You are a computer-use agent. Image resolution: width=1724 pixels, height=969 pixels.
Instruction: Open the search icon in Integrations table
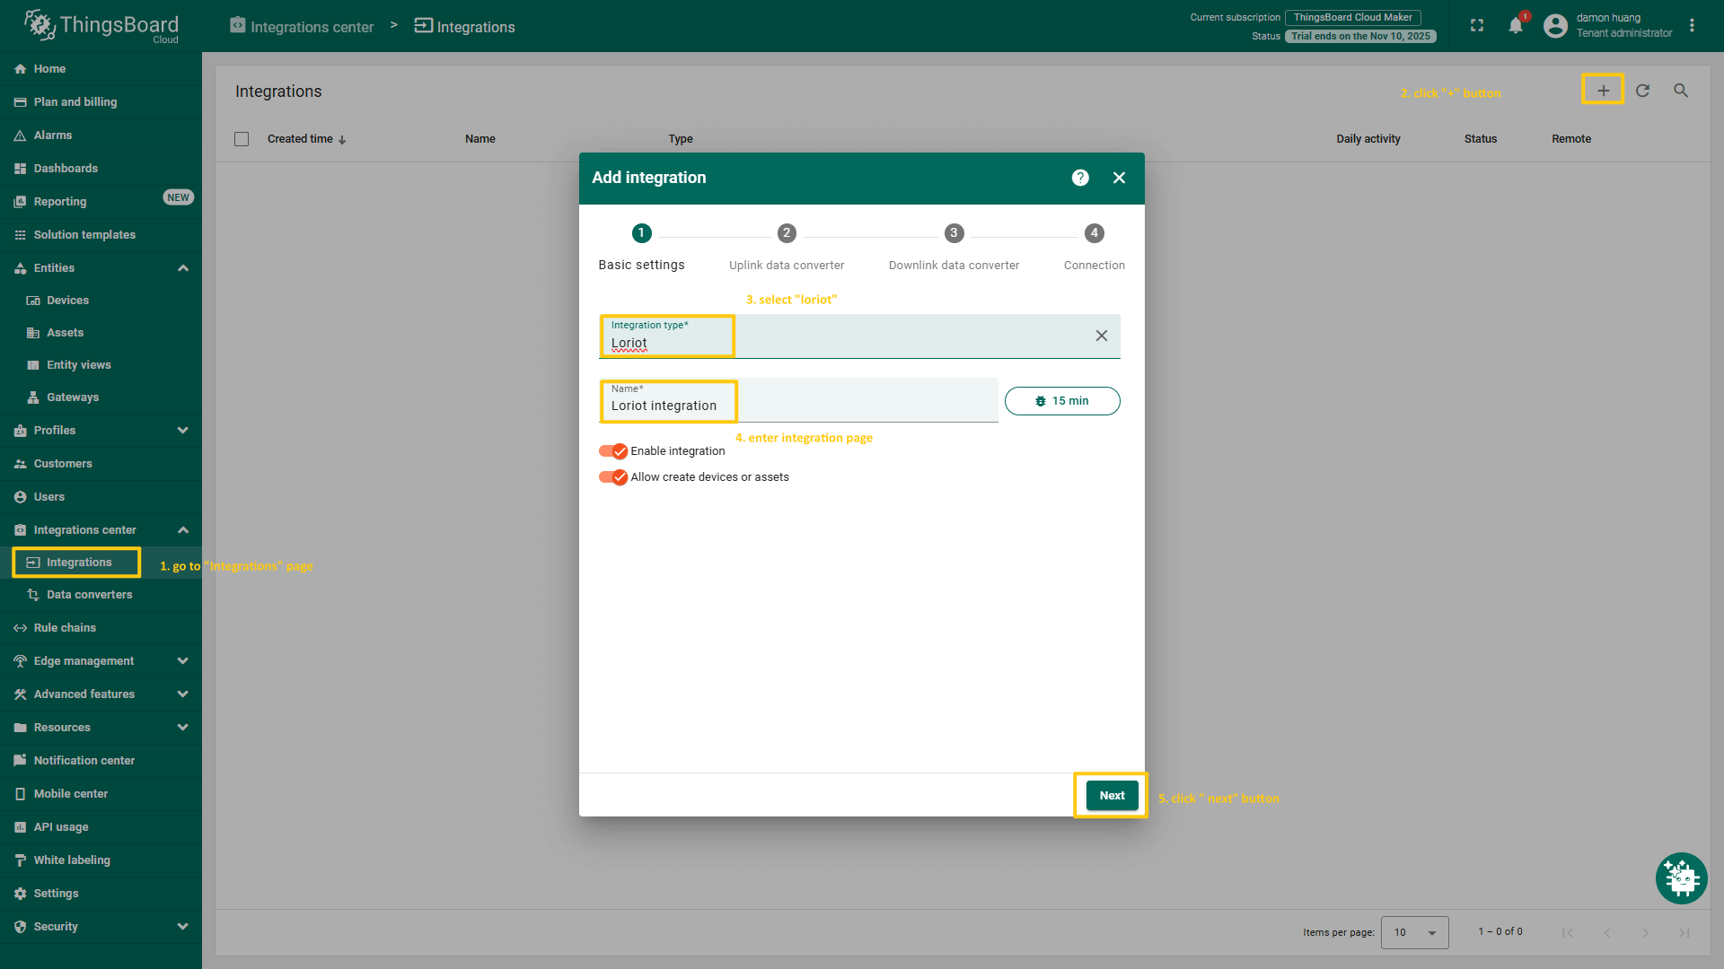(x=1681, y=91)
